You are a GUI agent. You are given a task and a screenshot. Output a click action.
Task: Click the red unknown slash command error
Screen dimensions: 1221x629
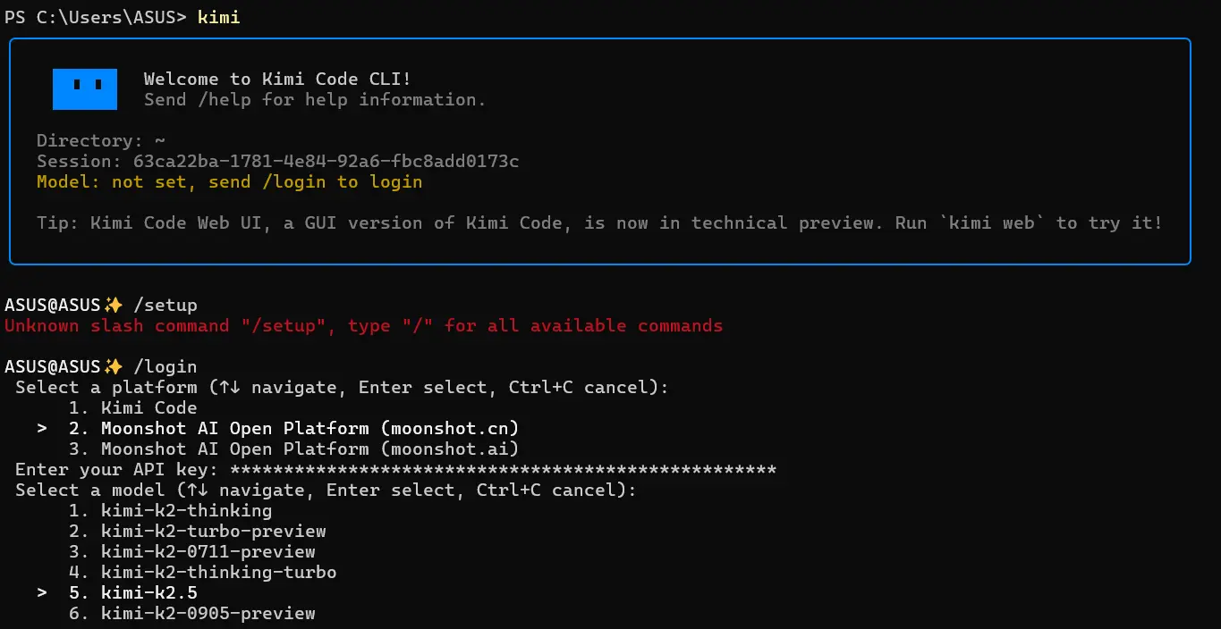(x=363, y=326)
